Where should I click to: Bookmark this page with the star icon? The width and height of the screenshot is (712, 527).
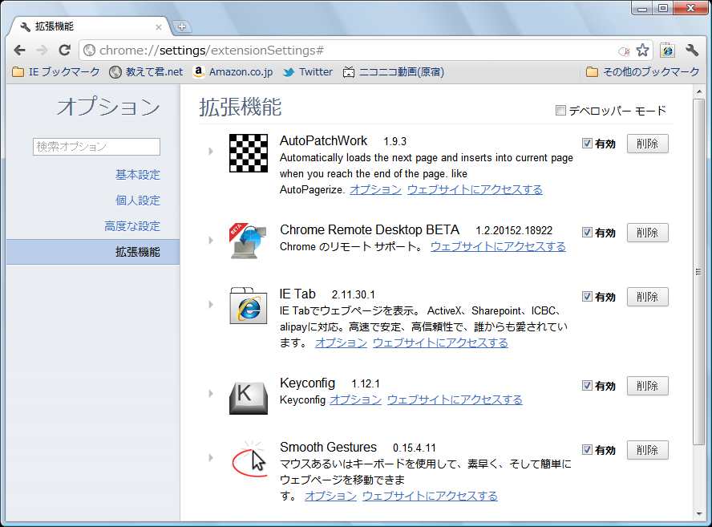tap(642, 50)
